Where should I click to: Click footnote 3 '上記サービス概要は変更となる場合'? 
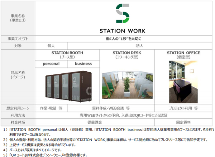click(x=39, y=145)
